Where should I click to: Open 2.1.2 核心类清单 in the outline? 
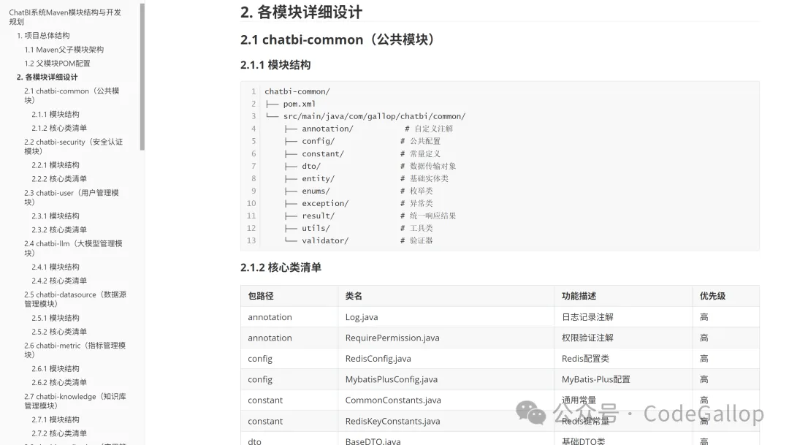(x=59, y=128)
